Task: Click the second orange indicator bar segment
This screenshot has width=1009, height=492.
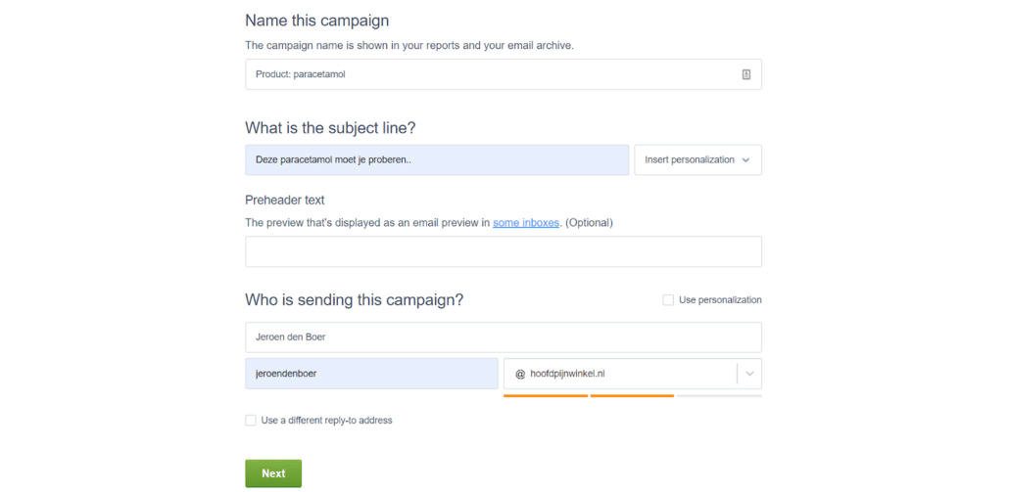Action: [632, 396]
